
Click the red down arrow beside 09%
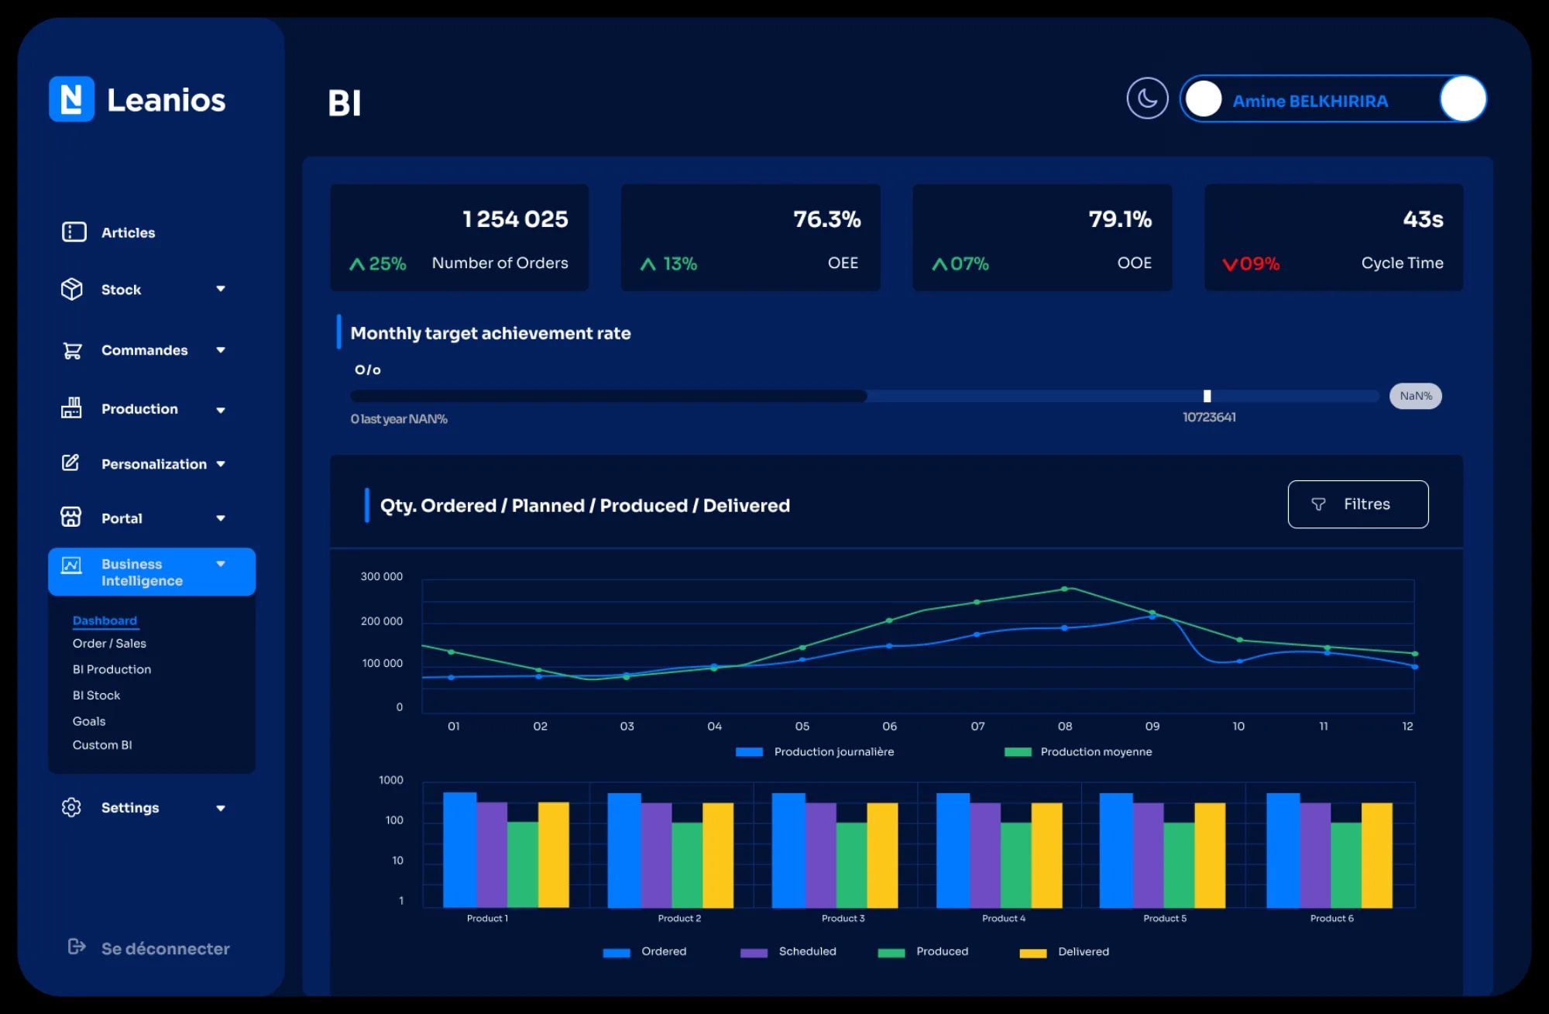(x=1229, y=264)
